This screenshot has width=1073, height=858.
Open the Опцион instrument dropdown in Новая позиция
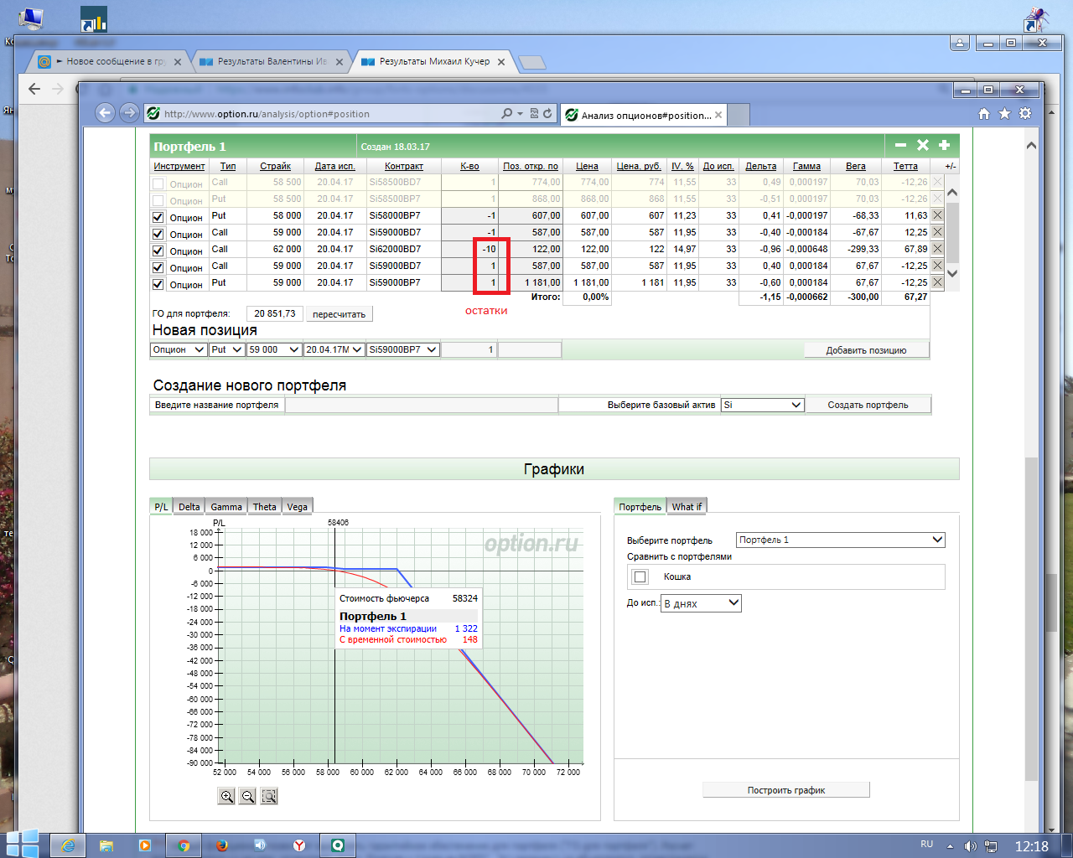click(179, 349)
